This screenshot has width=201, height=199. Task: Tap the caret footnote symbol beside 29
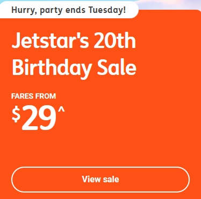point(61,109)
